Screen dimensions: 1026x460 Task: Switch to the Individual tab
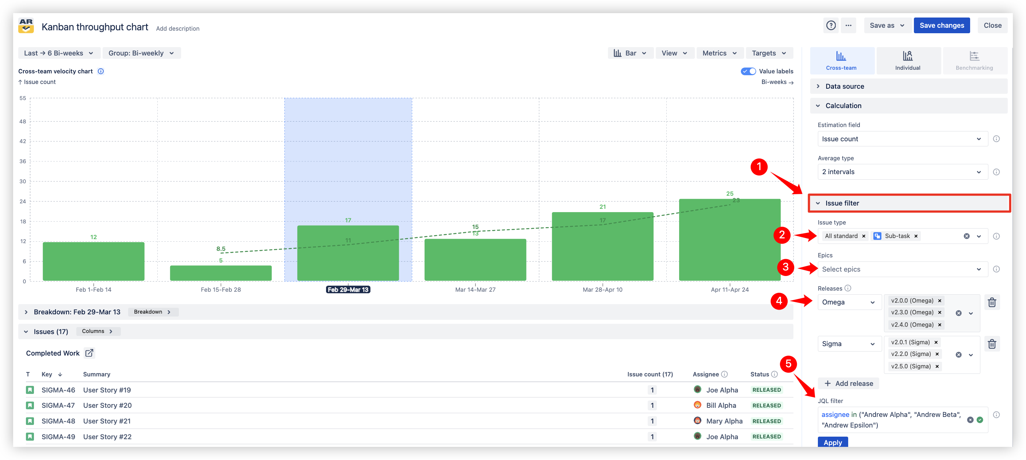click(x=907, y=61)
